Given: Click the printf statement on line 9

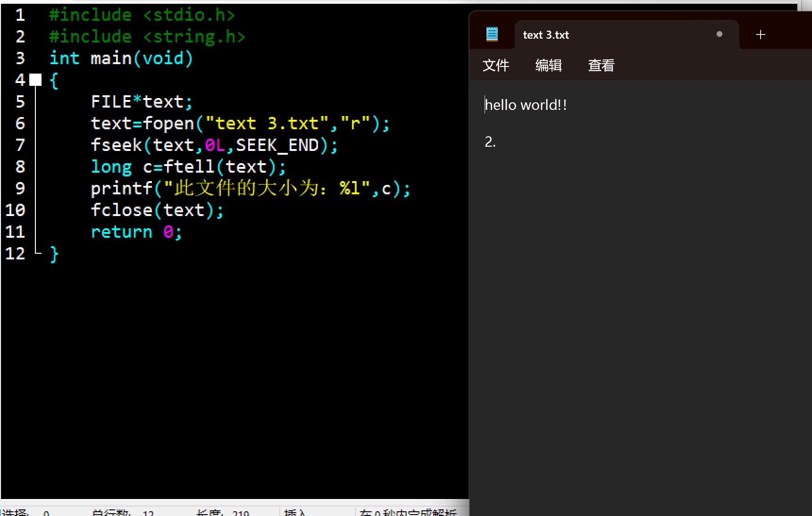Looking at the screenshot, I should (x=251, y=189).
